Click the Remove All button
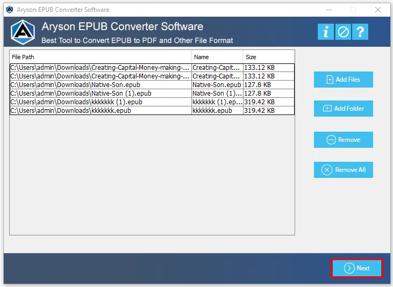The image size is (393, 287). coord(344,170)
